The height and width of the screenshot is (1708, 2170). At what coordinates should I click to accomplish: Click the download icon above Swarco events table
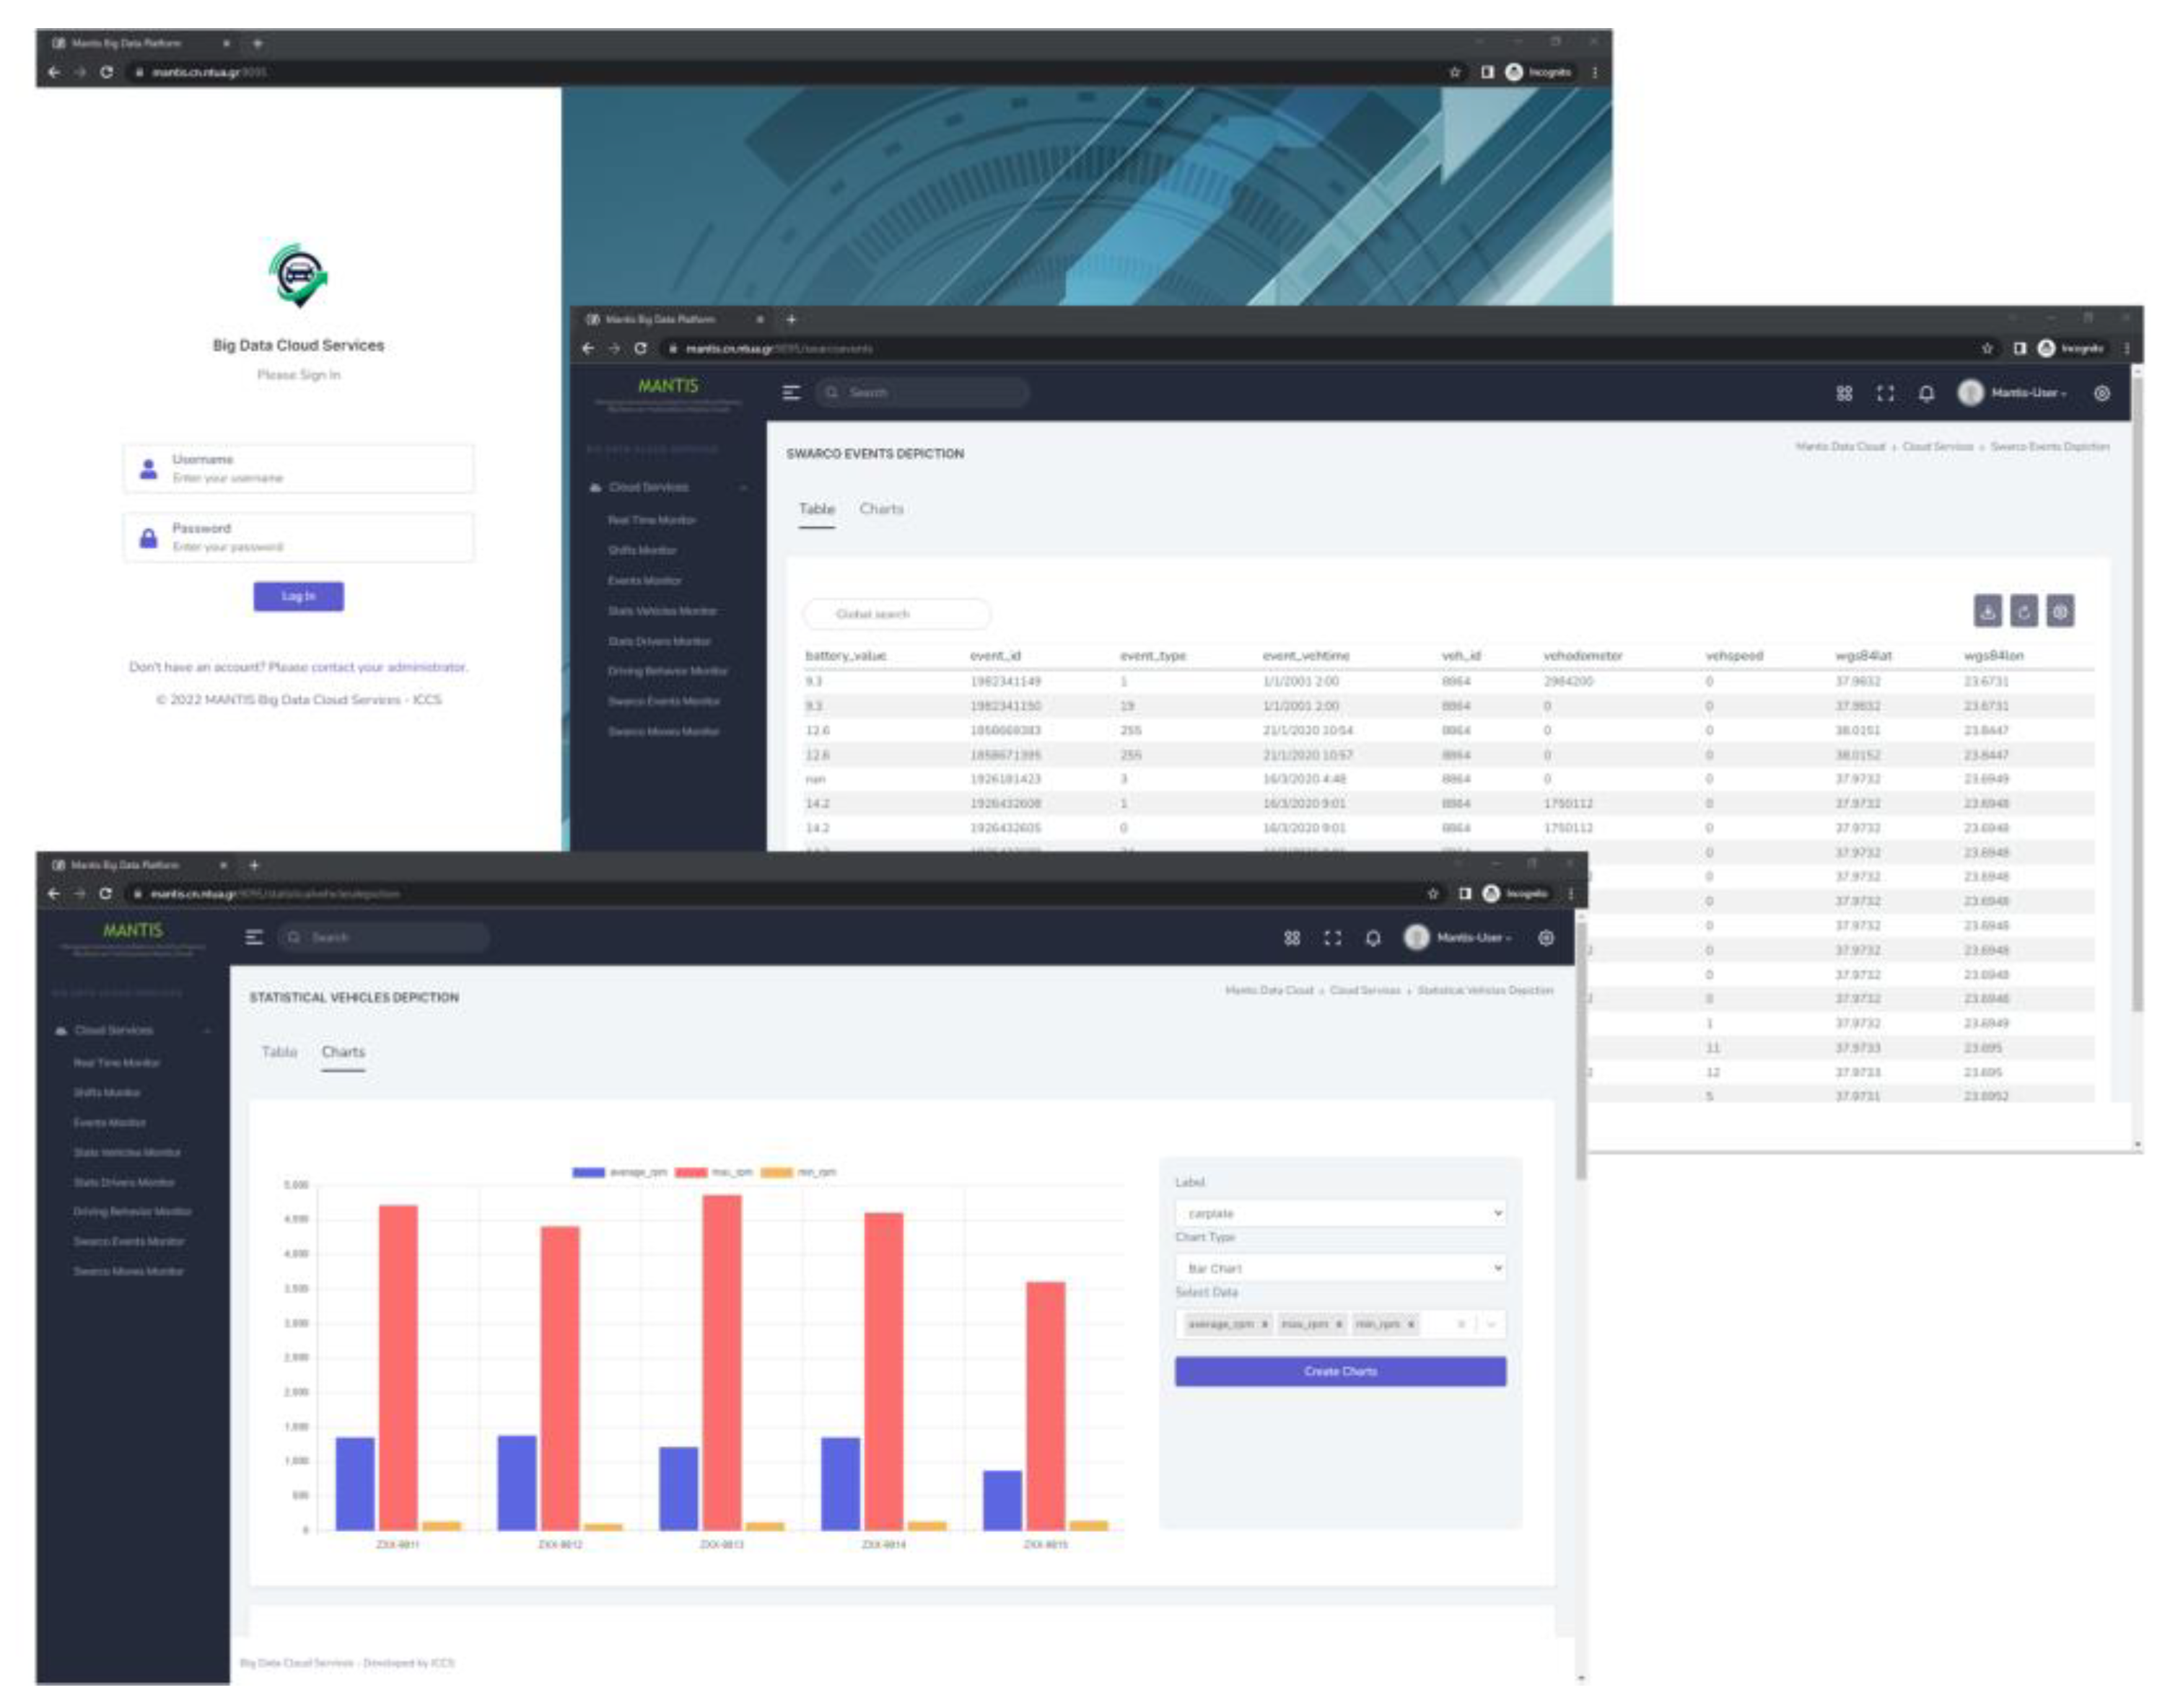[1987, 611]
